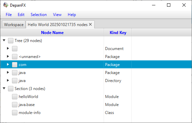Close the DepanFX window
This screenshot has height=123, width=192.
[184, 5]
